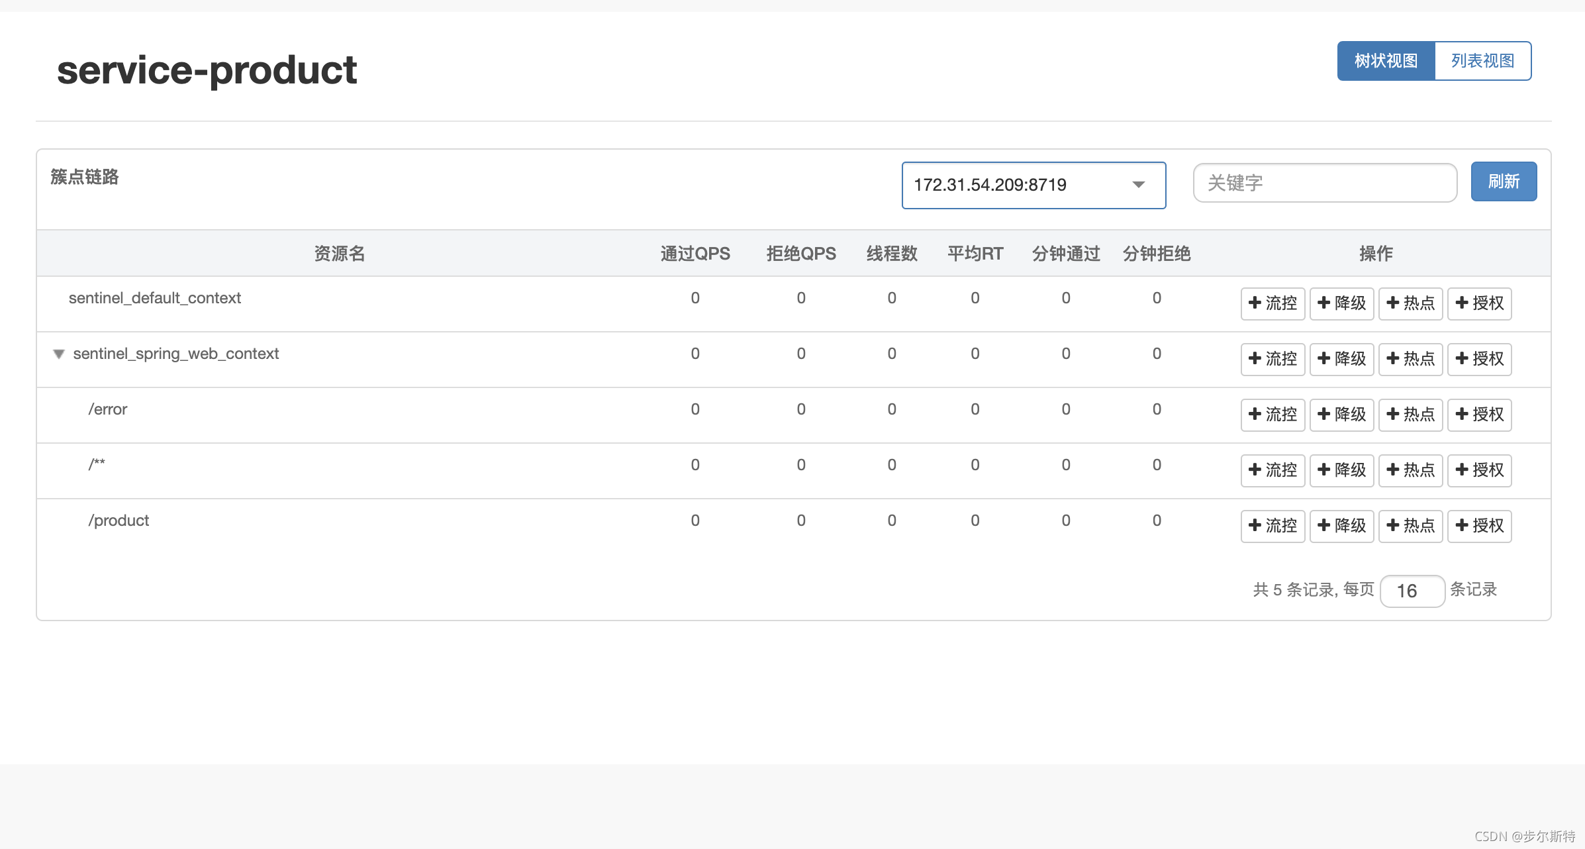Add flow control rule for /** resource

pyautogui.click(x=1272, y=470)
